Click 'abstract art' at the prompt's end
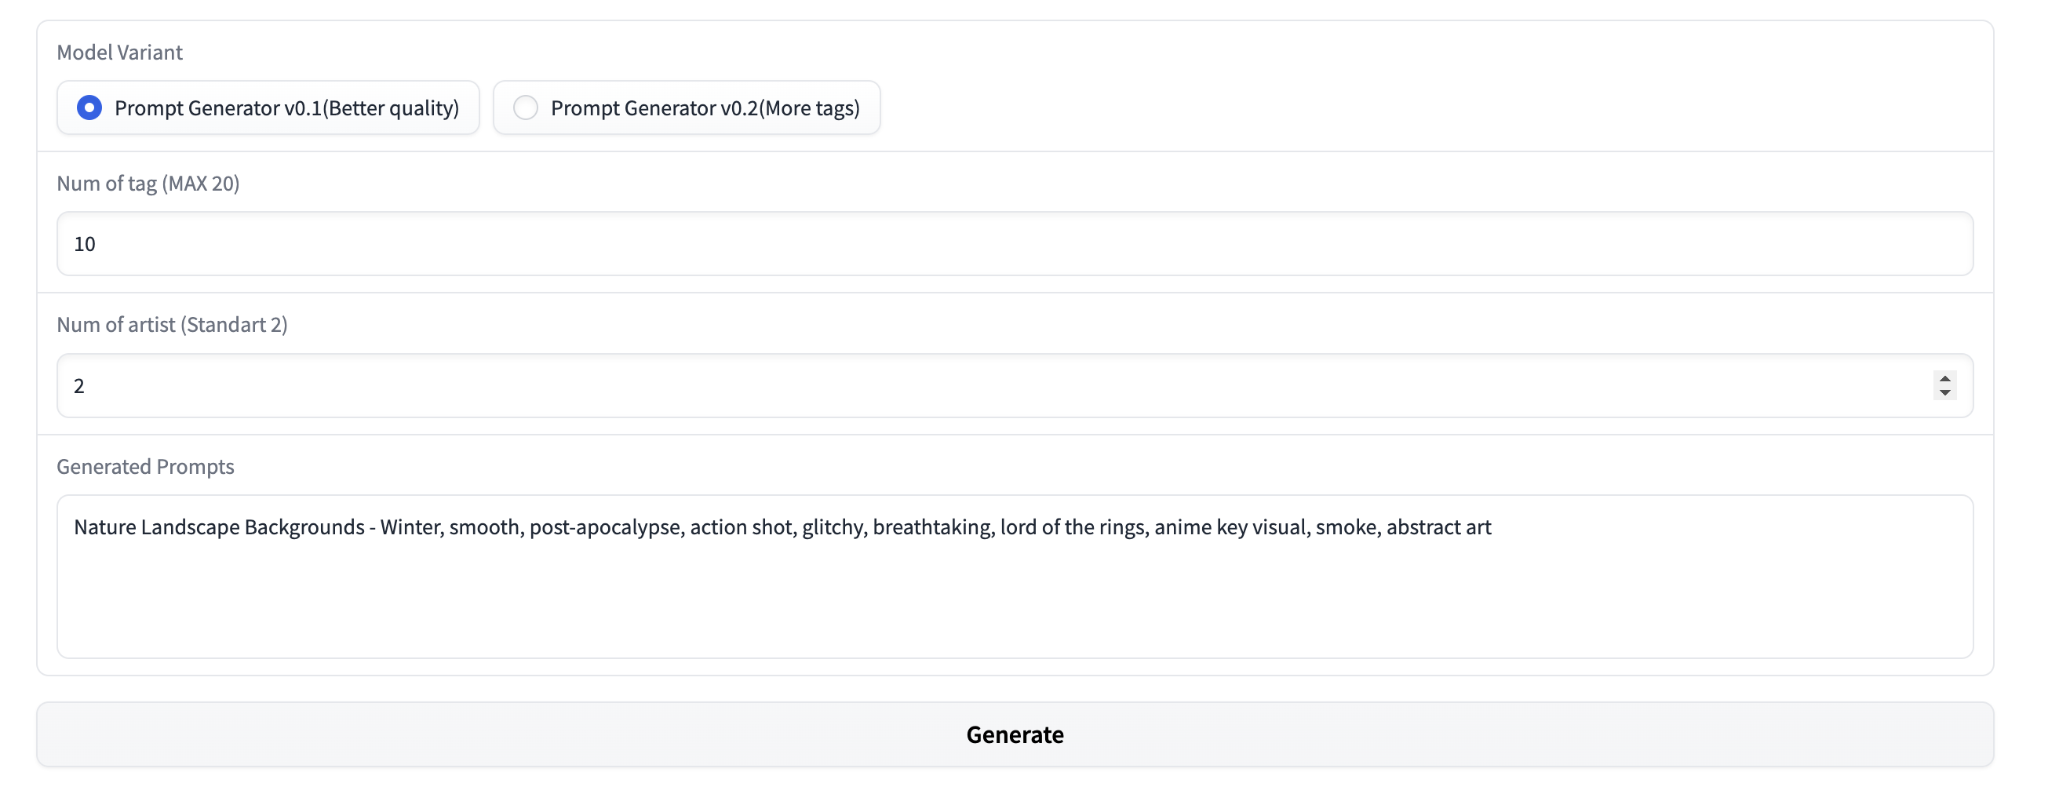The width and height of the screenshot is (2059, 794). tap(1439, 528)
